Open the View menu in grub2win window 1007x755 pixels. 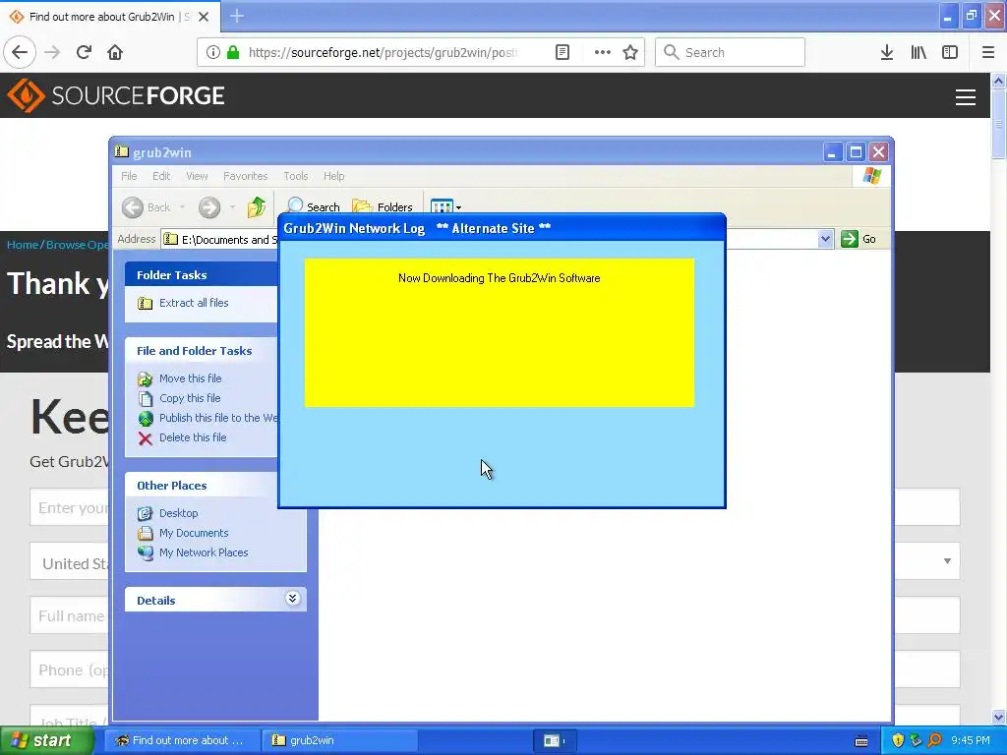pos(197,176)
